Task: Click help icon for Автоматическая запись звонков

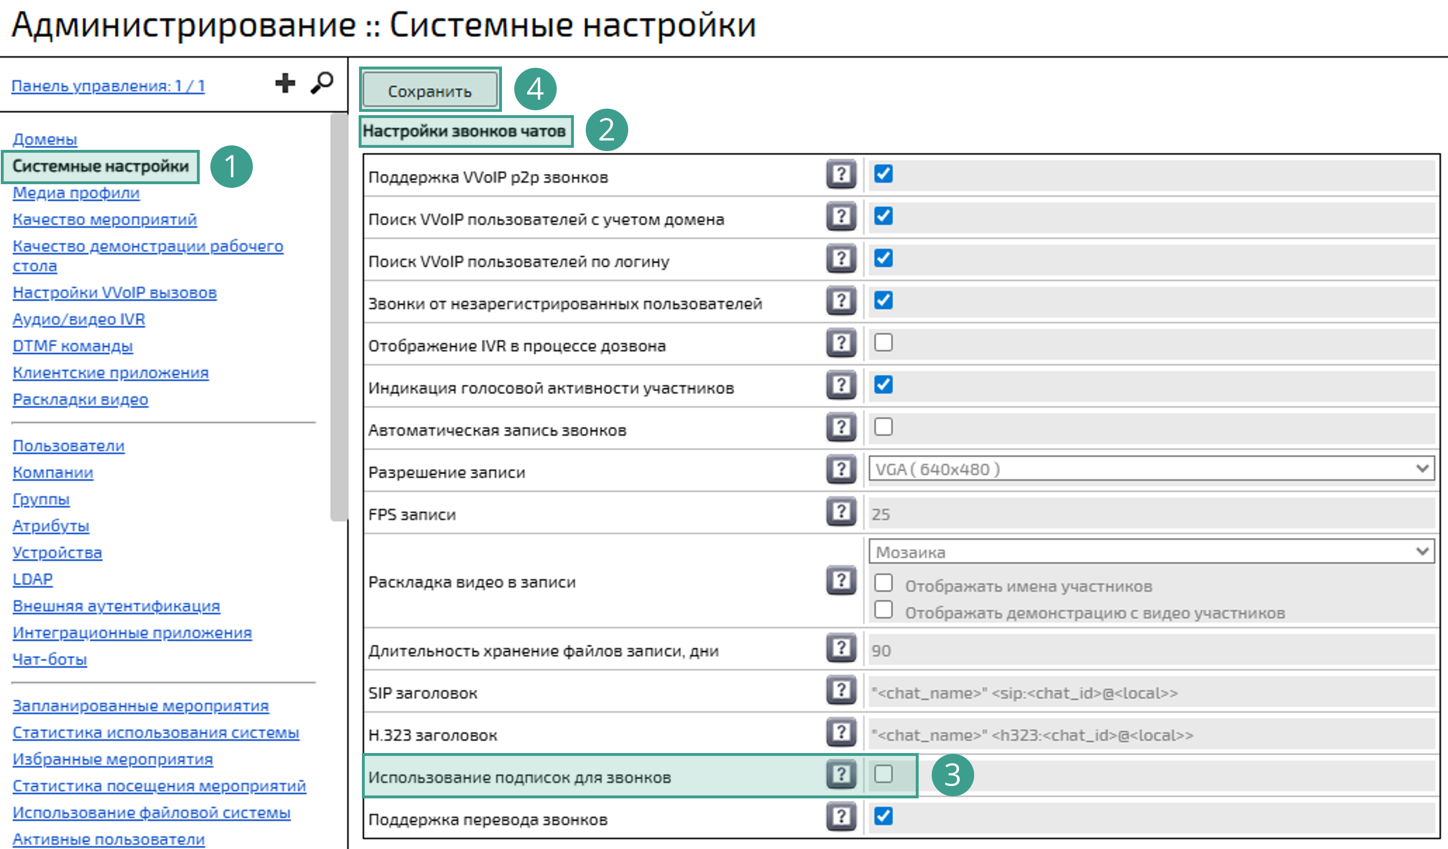Action: coord(840,427)
